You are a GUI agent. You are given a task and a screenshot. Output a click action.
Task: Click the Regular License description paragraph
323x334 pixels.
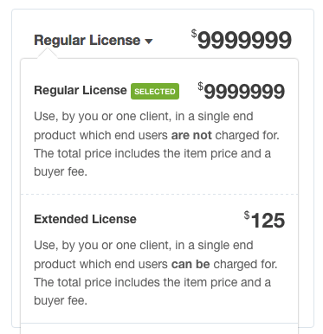[157, 144]
